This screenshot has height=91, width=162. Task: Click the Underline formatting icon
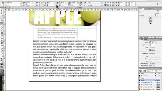click(42, 3)
